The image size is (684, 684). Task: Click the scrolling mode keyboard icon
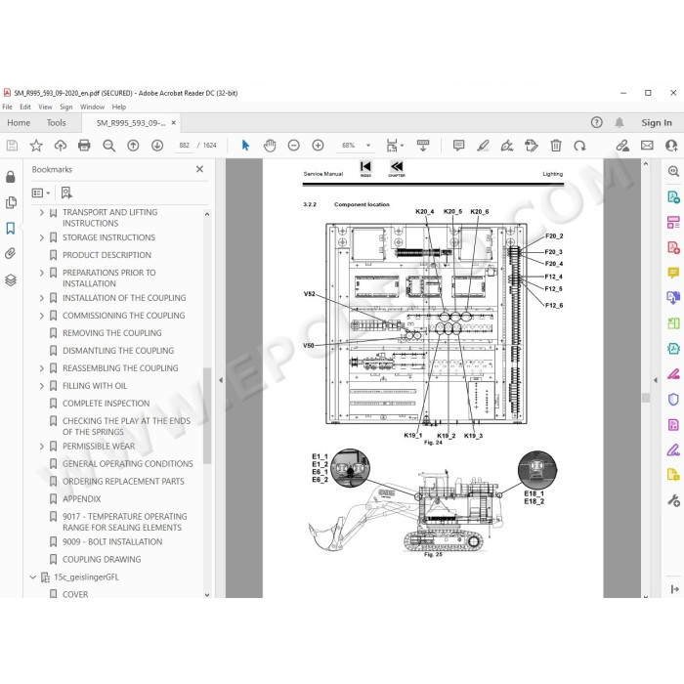pos(423,146)
